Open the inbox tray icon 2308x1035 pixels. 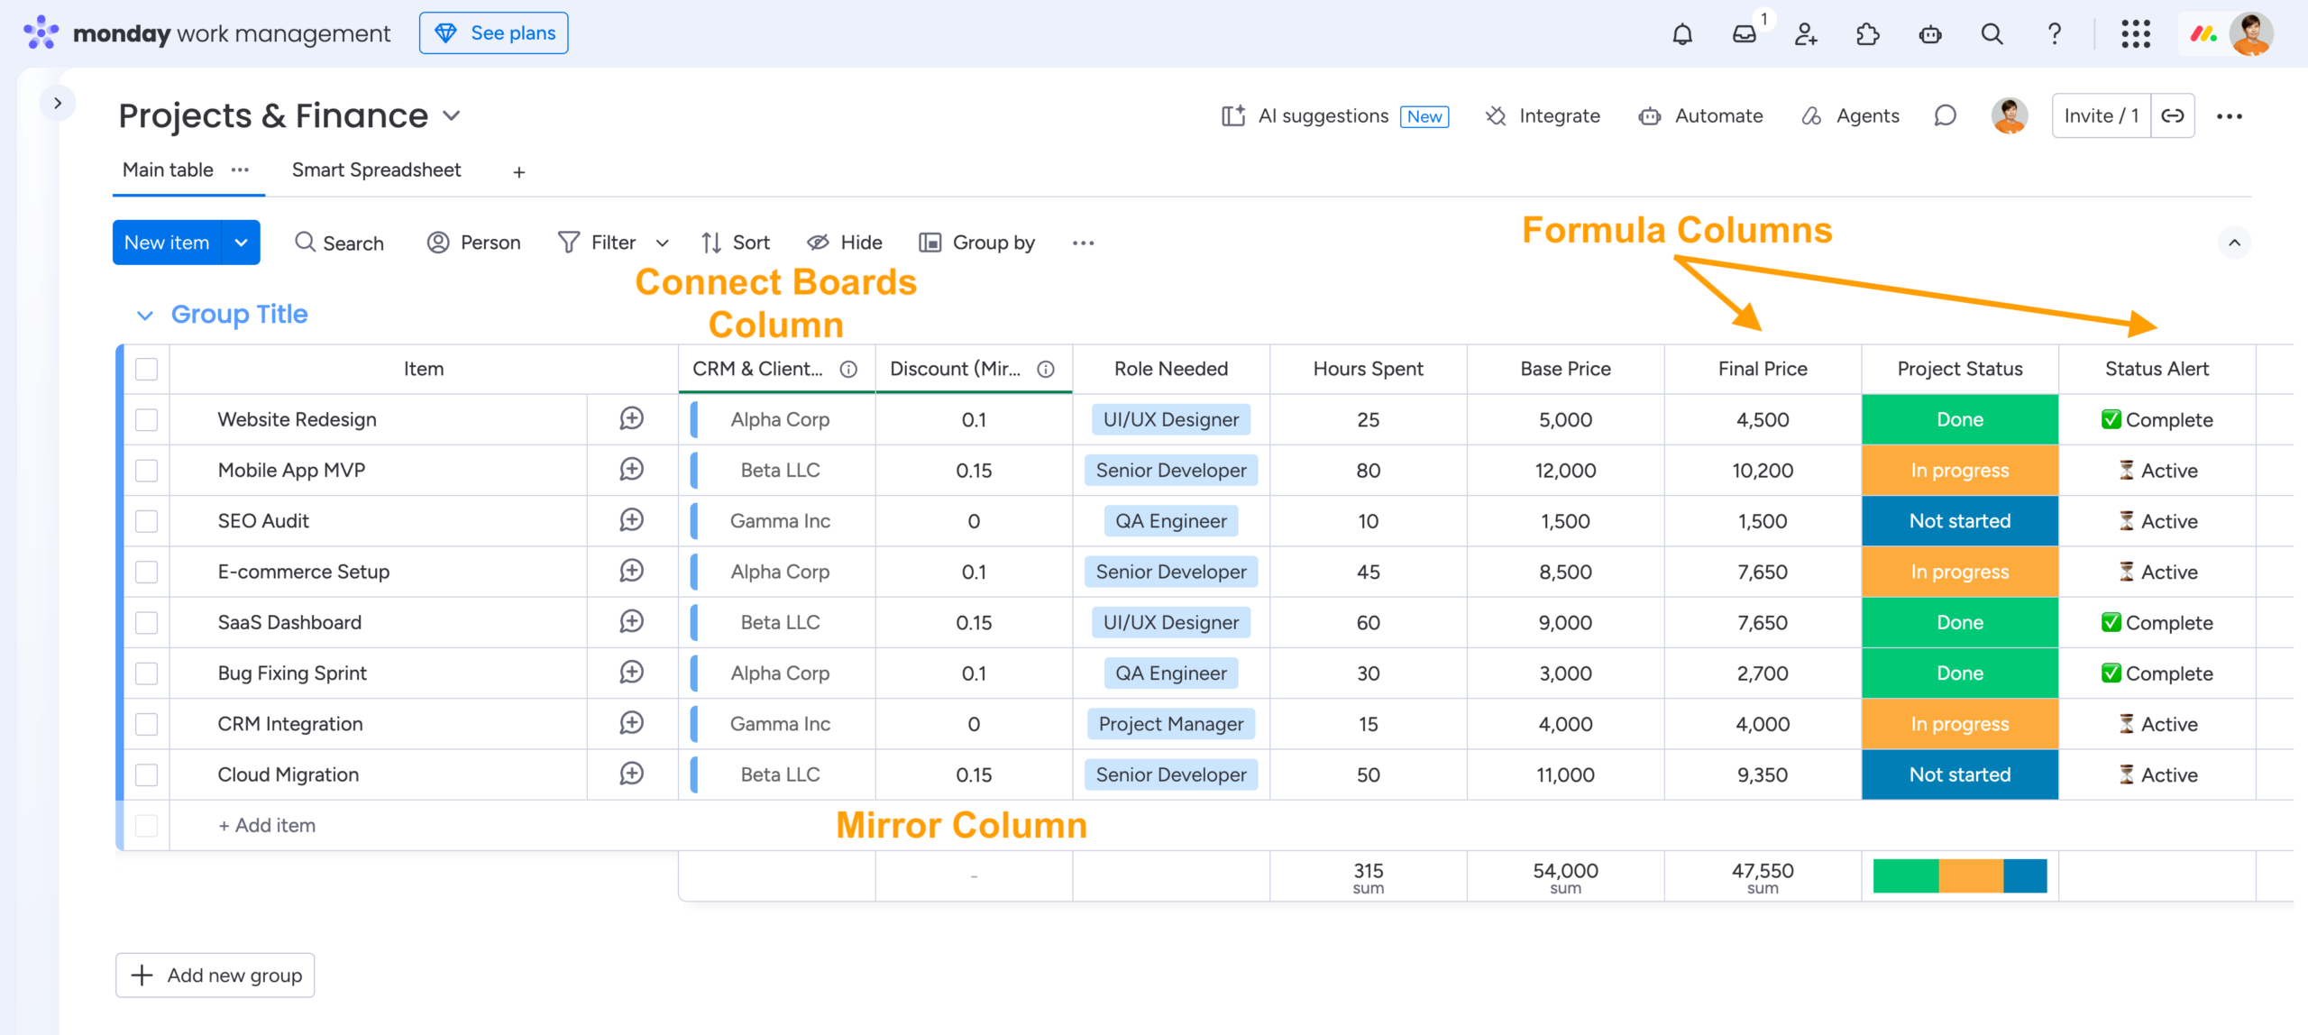point(1745,34)
